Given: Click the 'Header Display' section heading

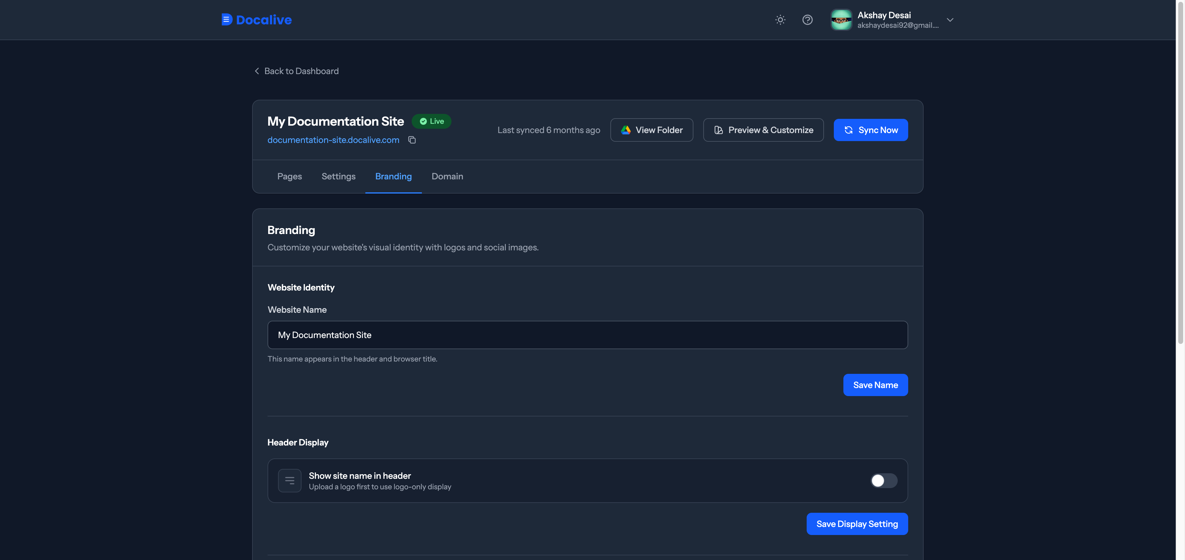Looking at the screenshot, I should pyautogui.click(x=297, y=442).
